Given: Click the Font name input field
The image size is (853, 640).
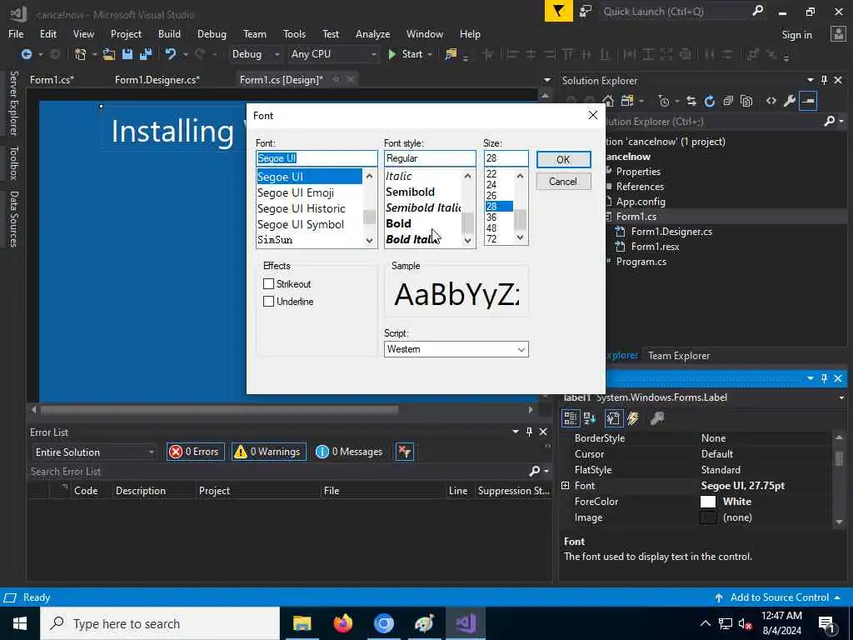Looking at the screenshot, I should click(x=317, y=158).
